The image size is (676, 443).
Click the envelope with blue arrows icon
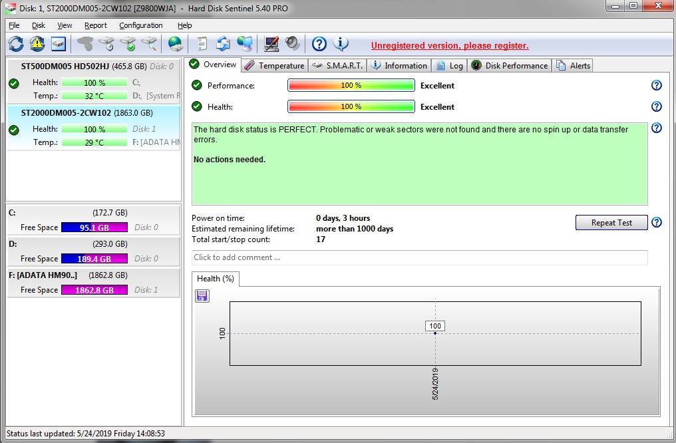click(x=223, y=43)
